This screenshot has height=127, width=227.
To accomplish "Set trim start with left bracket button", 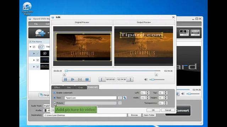I will 102,79.
